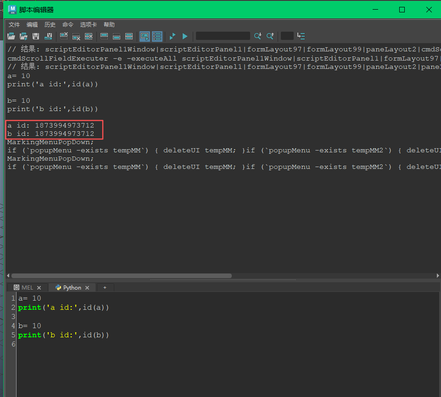Show both History and Input panes
Image resolution: width=441 pixels, height=397 pixels.
tap(129, 36)
